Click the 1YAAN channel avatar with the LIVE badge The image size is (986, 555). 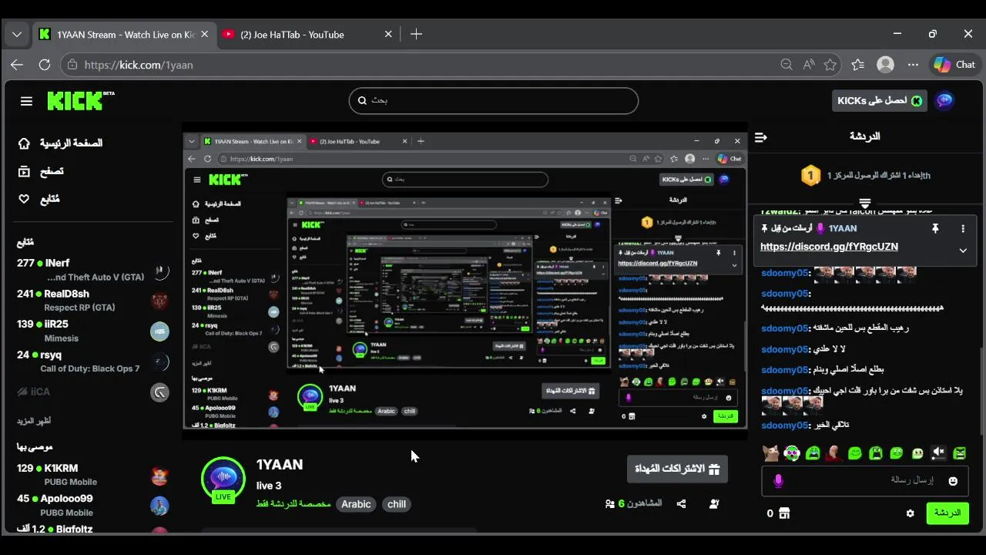coord(223,479)
